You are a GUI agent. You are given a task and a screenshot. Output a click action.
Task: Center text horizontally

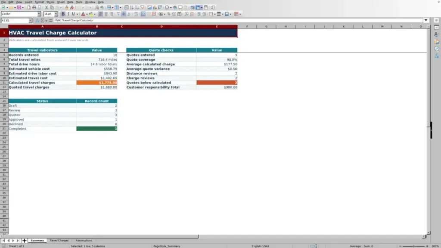[x=106, y=14]
